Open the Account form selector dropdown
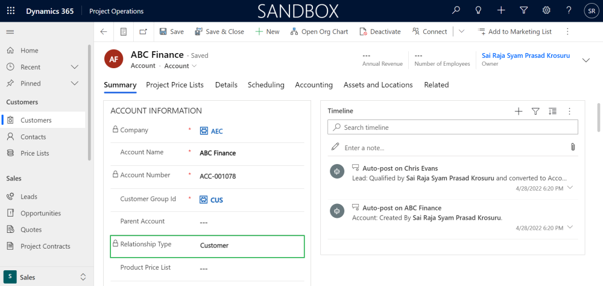Viewport: 603px width, 286px height. (x=180, y=66)
